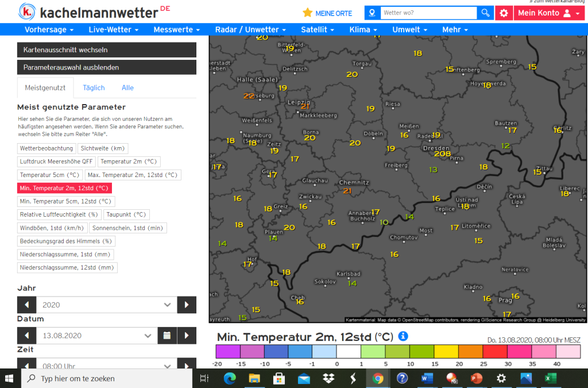Toggle the Taupunkt (°C) parameter

coord(126,214)
